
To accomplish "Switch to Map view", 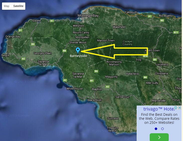I will pos(7,6).
